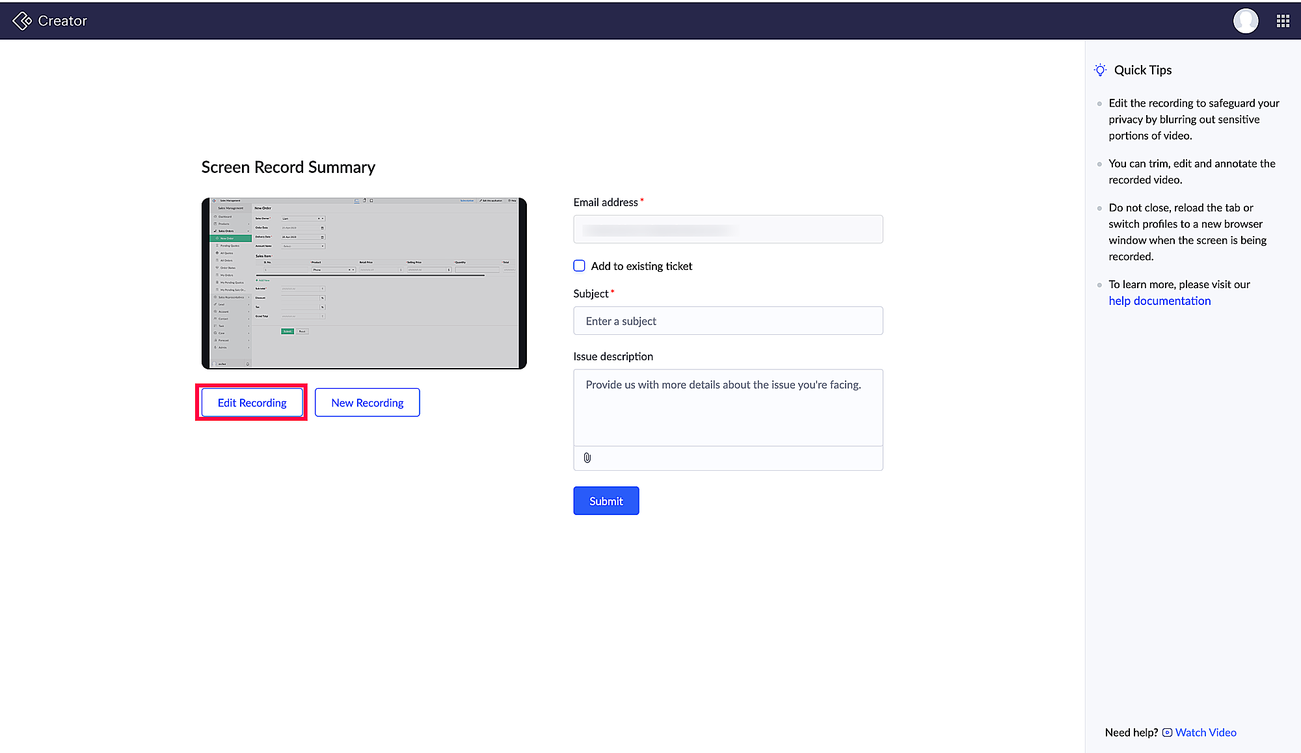
Task: Focus the Email address field
Action: point(727,230)
